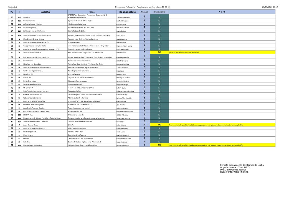Select 'I Sicaliani Soc Coop Soc'
The height and width of the screenshot is (201, 284).
click(x=45, y=64)
